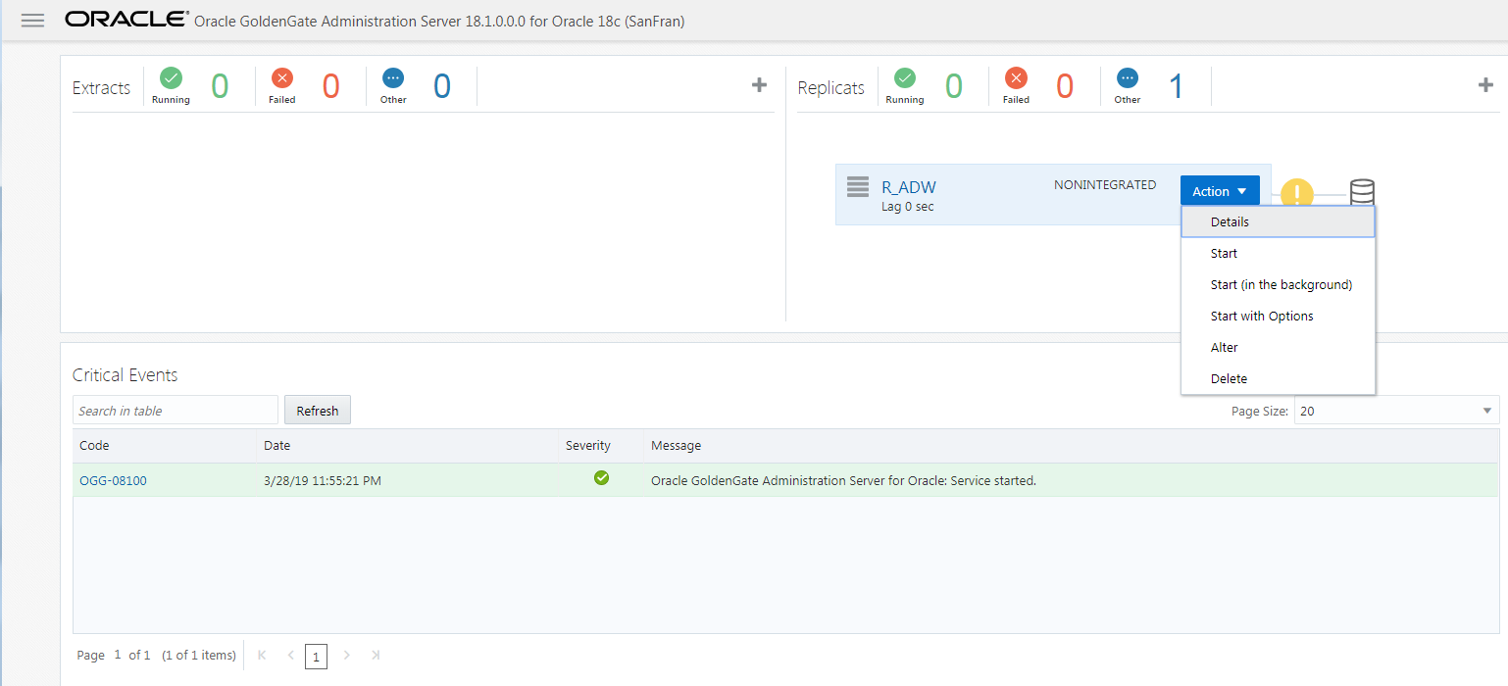This screenshot has height=686, width=1508.
Task: Add a new Extract with plus icon
Action: pyautogui.click(x=759, y=85)
